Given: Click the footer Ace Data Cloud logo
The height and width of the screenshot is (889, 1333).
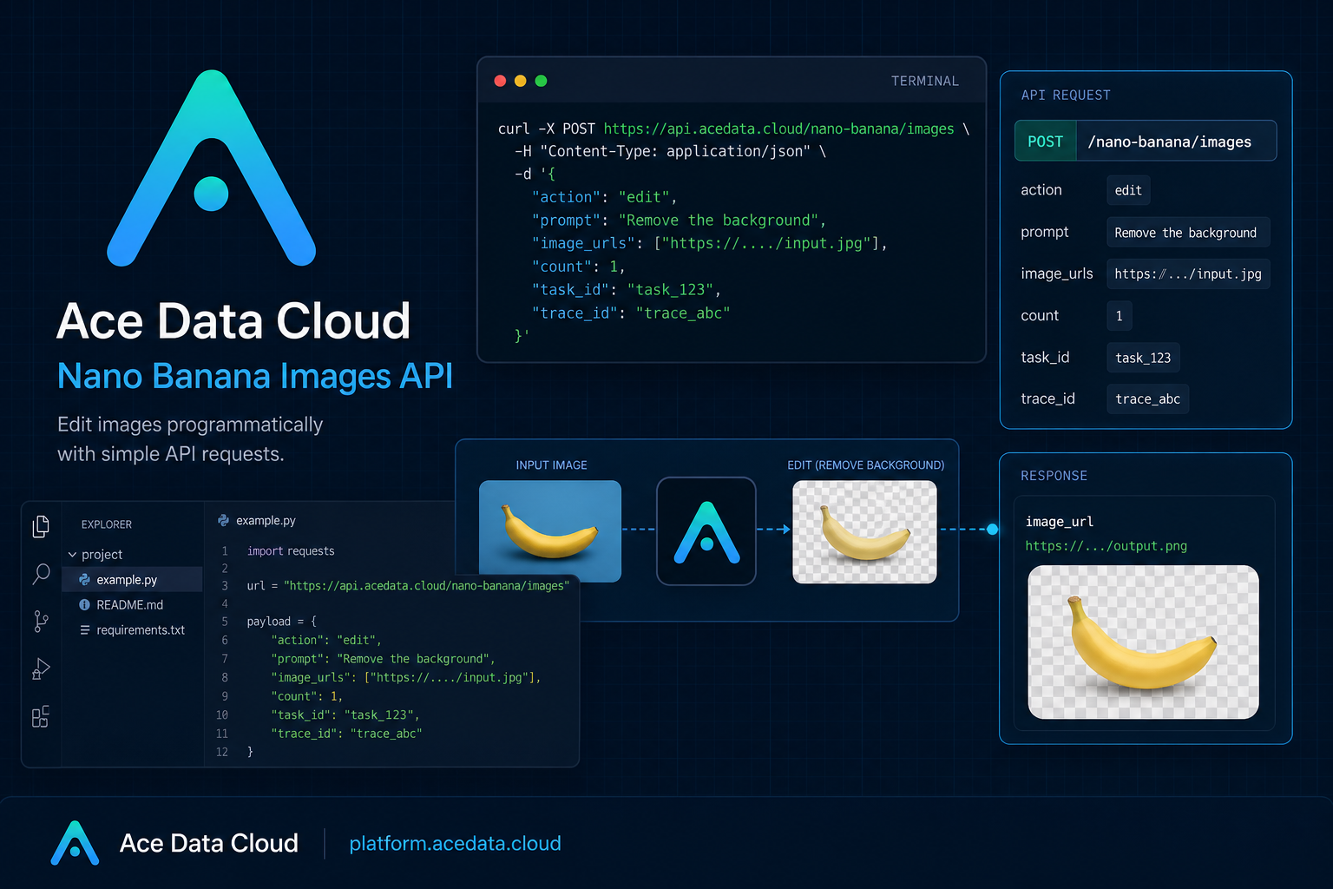Looking at the screenshot, I should pyautogui.click(x=75, y=843).
